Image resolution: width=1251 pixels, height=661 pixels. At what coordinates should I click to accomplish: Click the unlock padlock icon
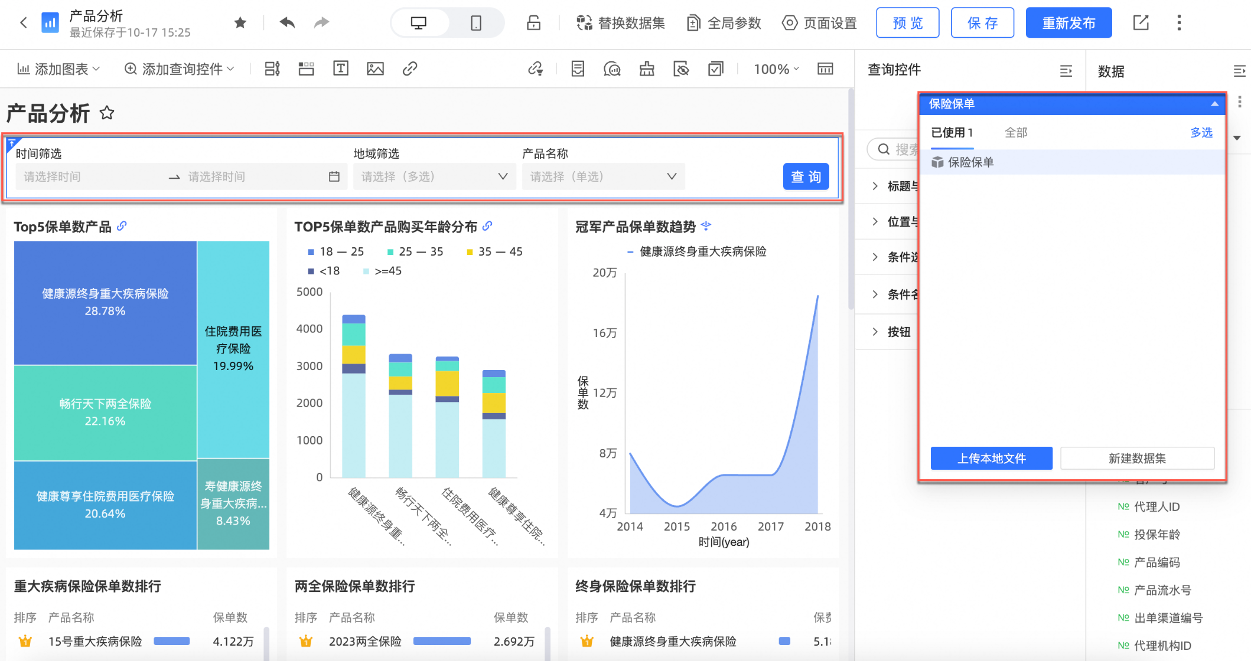click(x=533, y=23)
